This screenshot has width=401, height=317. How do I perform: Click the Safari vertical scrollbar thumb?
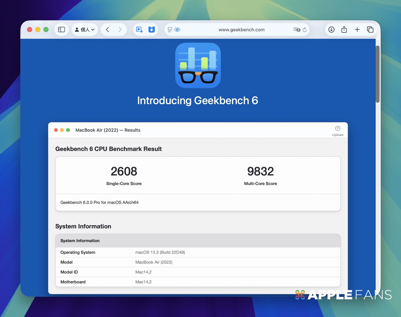coord(377,74)
